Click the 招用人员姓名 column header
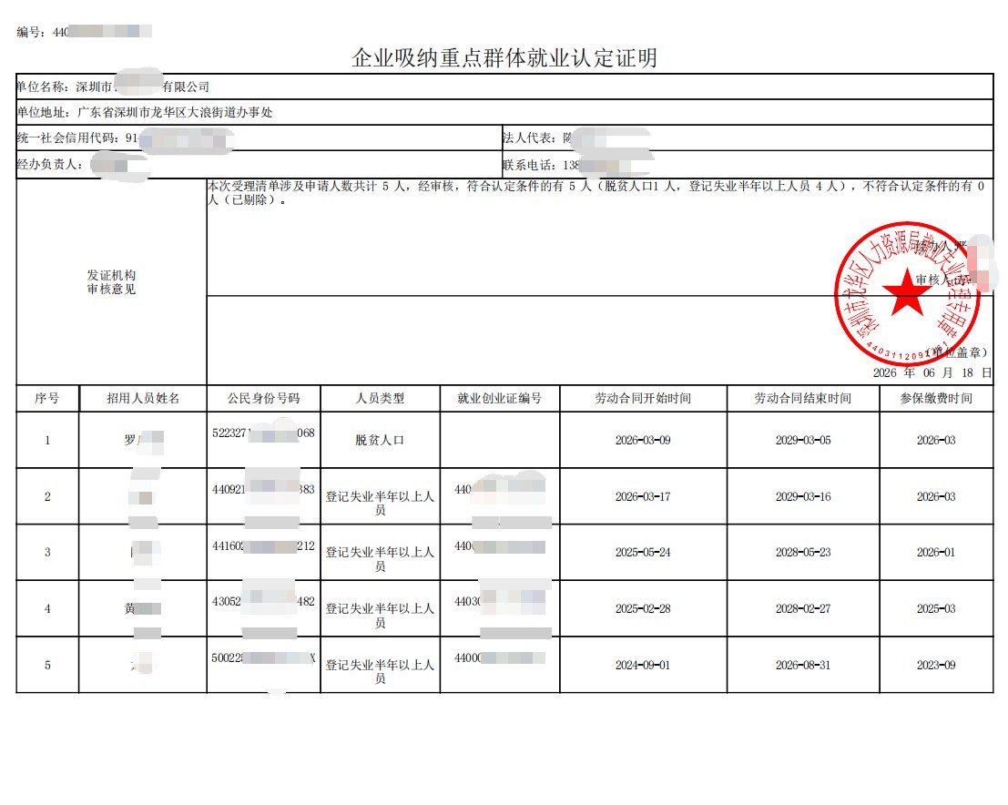Viewport: 1008px width, 805px height. [x=143, y=399]
